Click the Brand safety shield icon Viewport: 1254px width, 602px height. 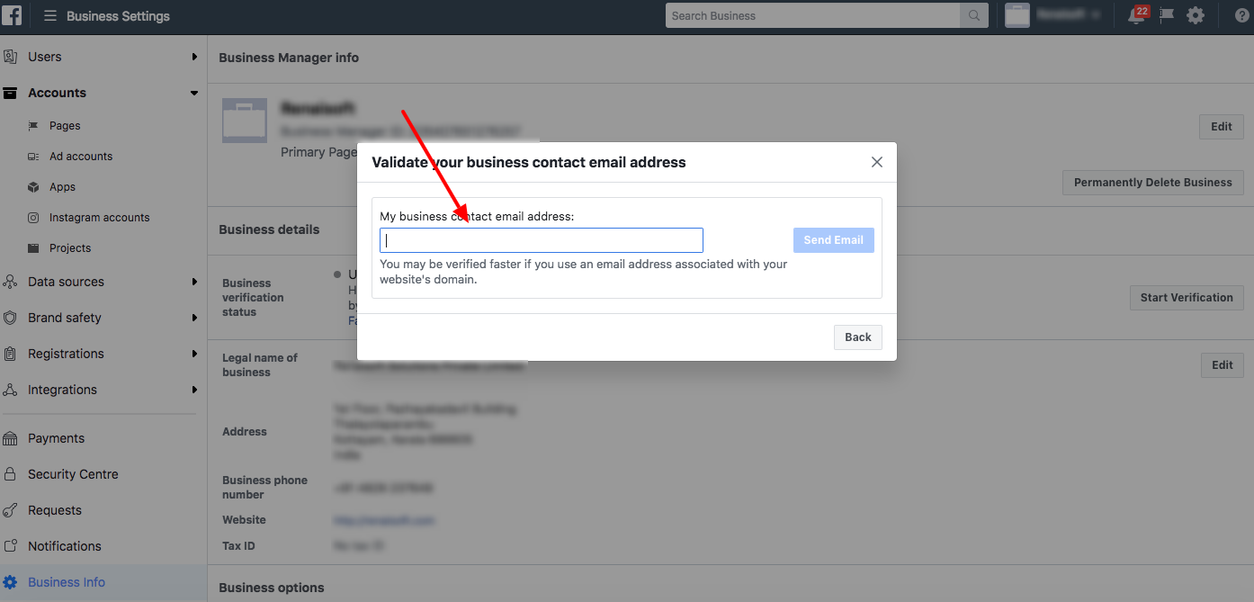(11, 318)
